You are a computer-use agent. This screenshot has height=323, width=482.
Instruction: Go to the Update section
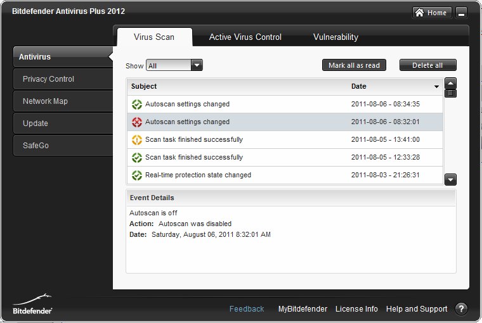coord(63,123)
